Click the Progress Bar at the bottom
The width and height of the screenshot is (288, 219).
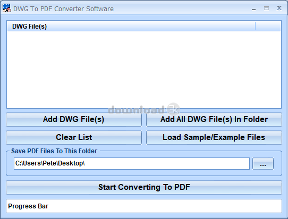[x=144, y=206]
